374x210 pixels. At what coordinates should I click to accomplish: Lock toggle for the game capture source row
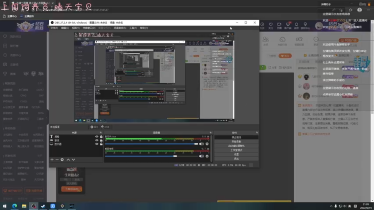point(101,140)
